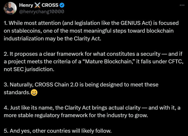Open the @henrychang10000 handle link

[42, 12]
